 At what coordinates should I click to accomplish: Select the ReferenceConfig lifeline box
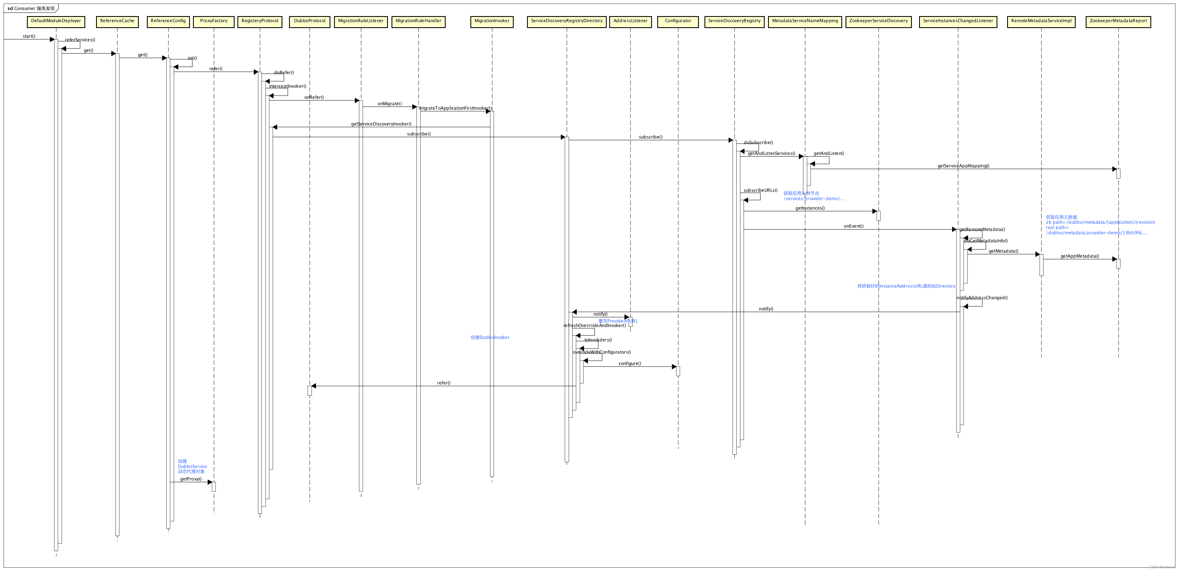(x=168, y=21)
